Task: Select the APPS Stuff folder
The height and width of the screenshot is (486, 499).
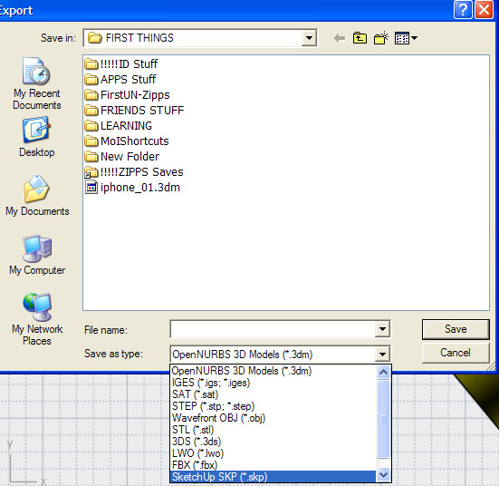Action: [x=120, y=80]
